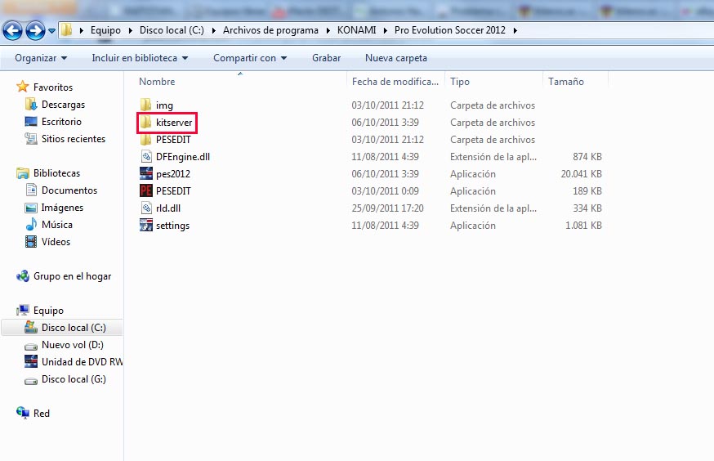Select the DFEngine.dll file icon
Image resolution: width=714 pixels, height=461 pixels.
click(145, 157)
